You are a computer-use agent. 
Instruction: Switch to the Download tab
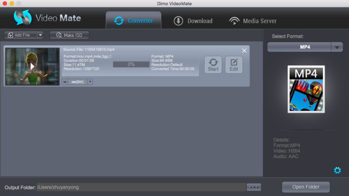point(193,21)
